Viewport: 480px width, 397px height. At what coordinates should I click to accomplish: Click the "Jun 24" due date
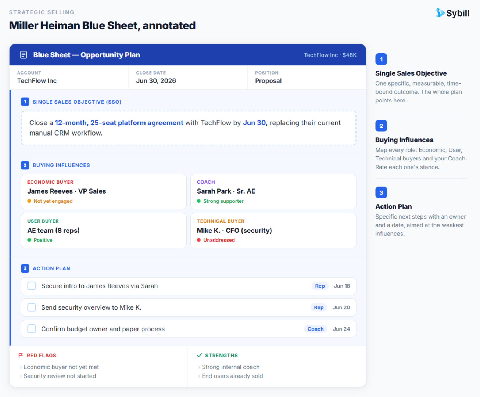(x=341, y=329)
